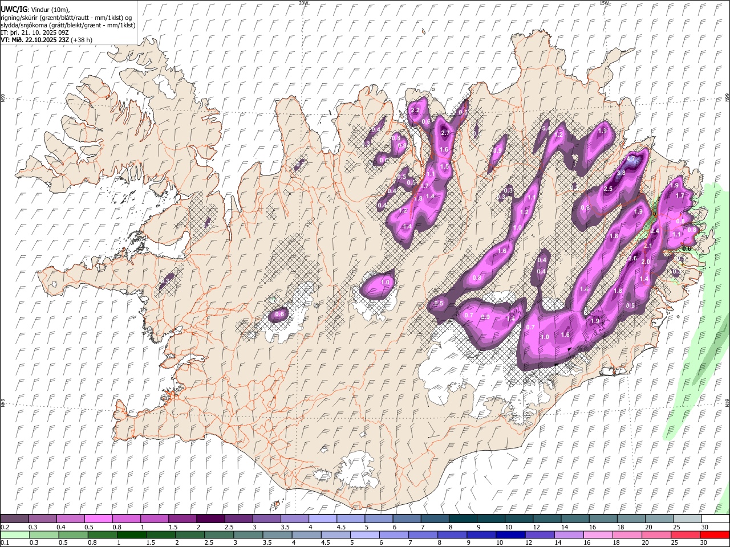Click the '2.6' precipitation value on the map
The height and width of the screenshot is (547, 730).
pyautogui.click(x=632, y=258)
